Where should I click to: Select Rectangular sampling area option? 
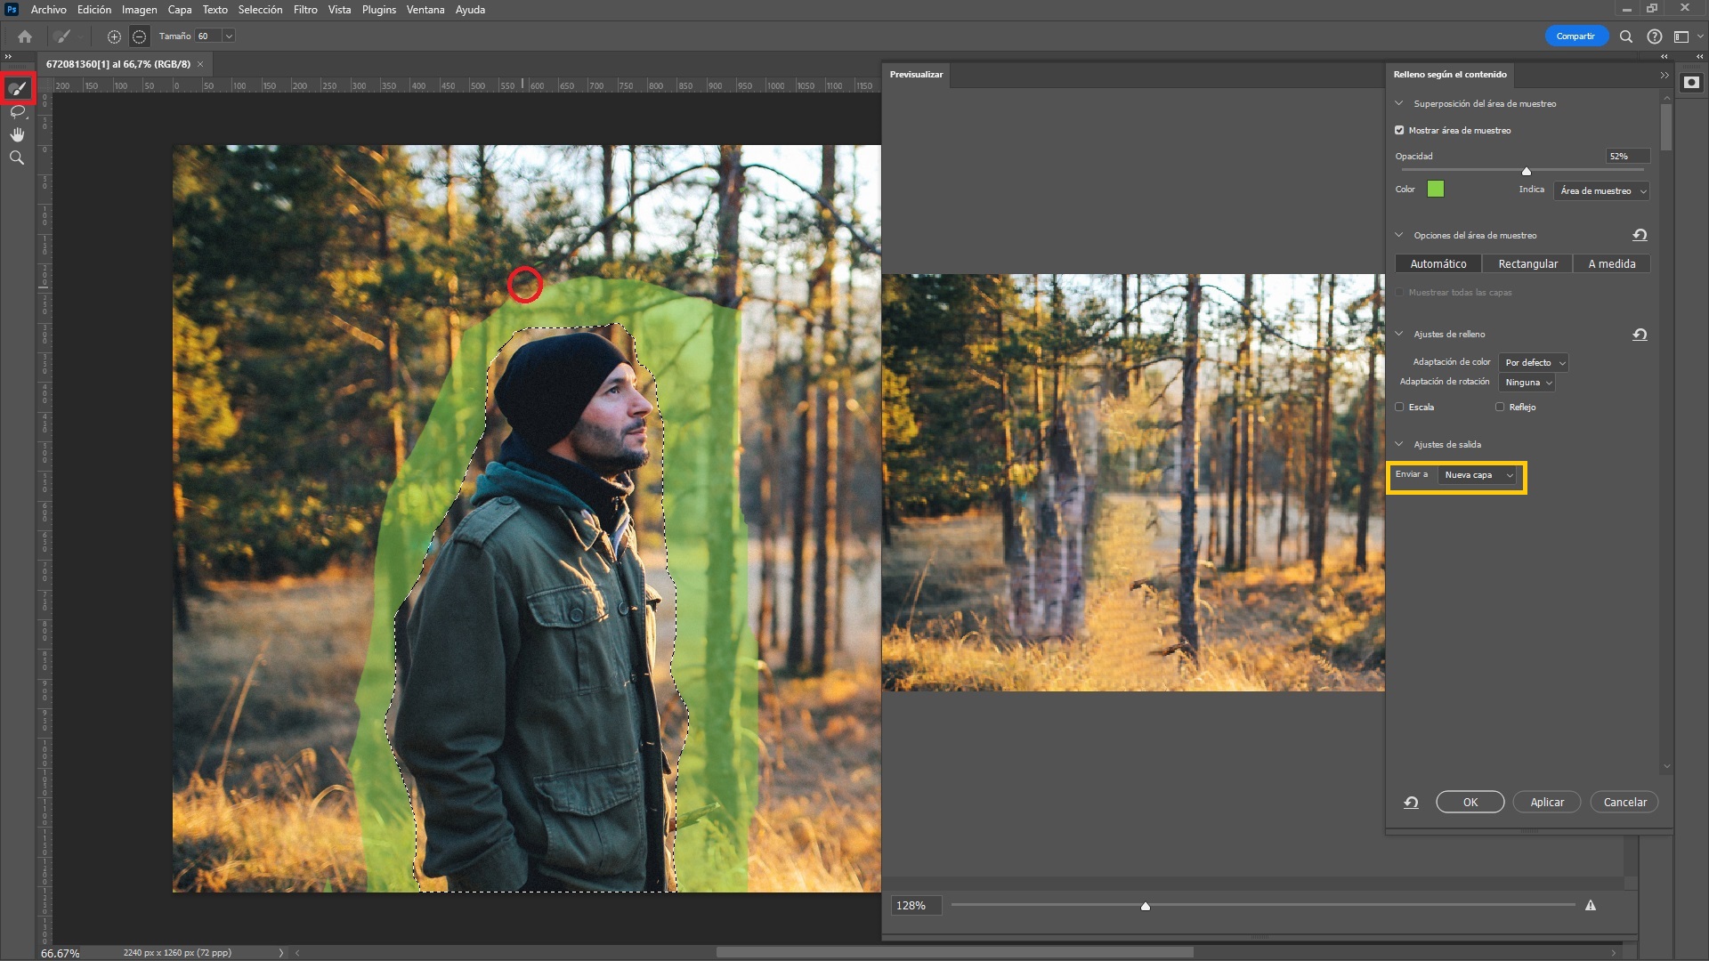[x=1527, y=264]
